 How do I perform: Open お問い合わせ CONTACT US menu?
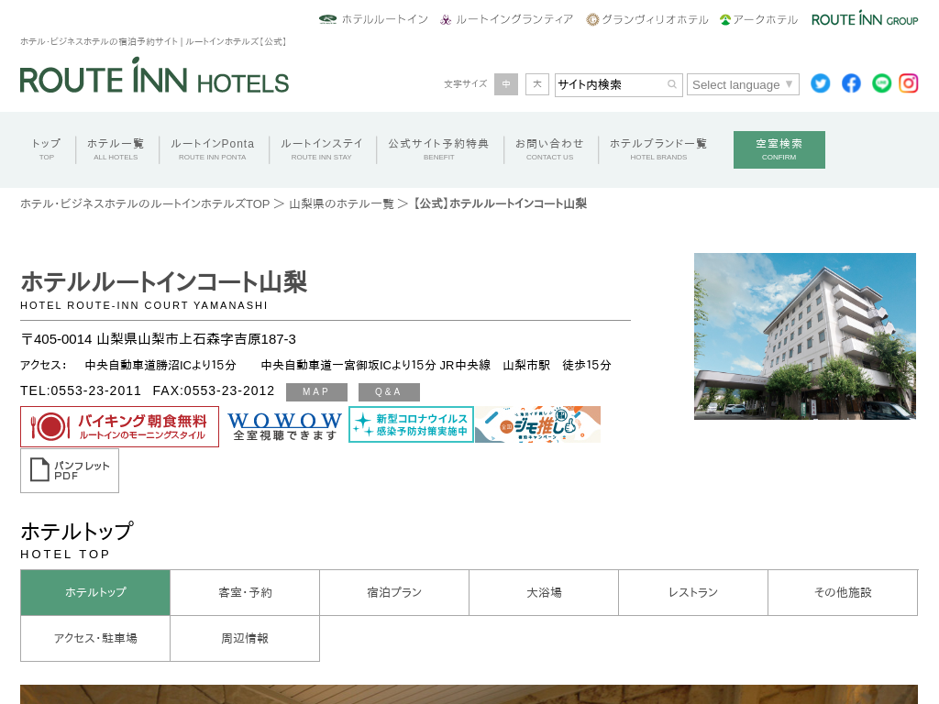pyautogui.click(x=550, y=149)
